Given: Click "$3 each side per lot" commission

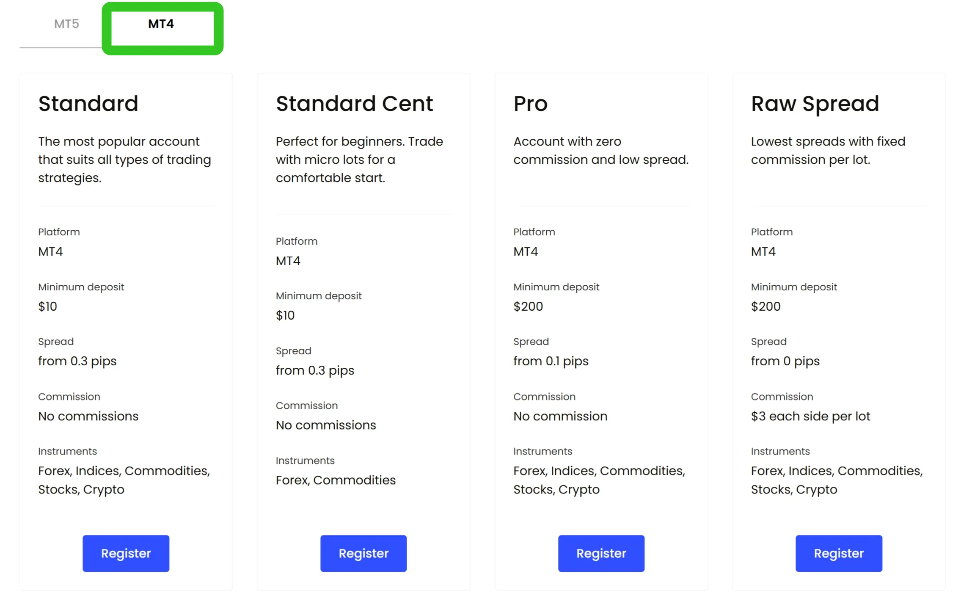Looking at the screenshot, I should pyautogui.click(x=810, y=416).
